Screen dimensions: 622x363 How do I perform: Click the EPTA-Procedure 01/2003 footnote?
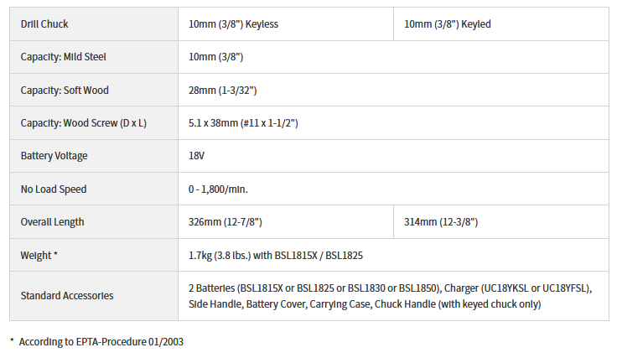point(102,342)
